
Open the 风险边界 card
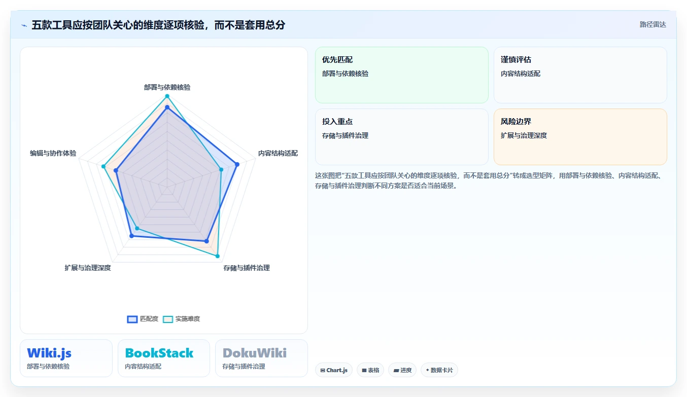pyautogui.click(x=580, y=137)
